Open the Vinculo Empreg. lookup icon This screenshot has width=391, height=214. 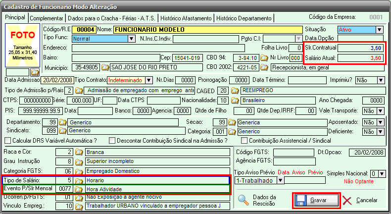[79, 206]
